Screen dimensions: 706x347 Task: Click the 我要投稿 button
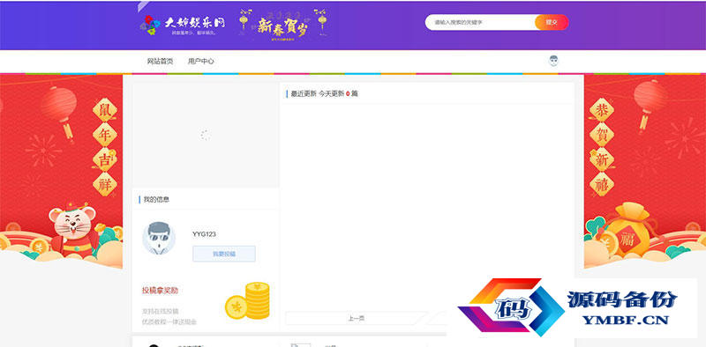224,254
